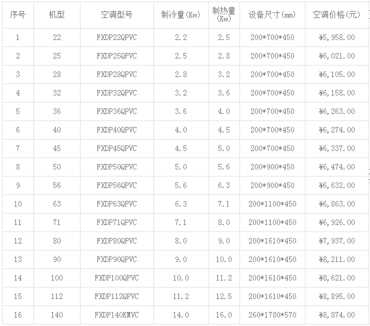
Task: Select the 空调型号 header cell
Action: coord(116,14)
